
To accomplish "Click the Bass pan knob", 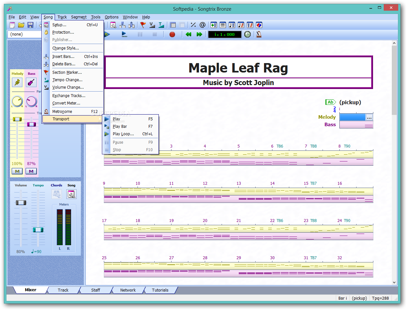I will pos(31,101).
